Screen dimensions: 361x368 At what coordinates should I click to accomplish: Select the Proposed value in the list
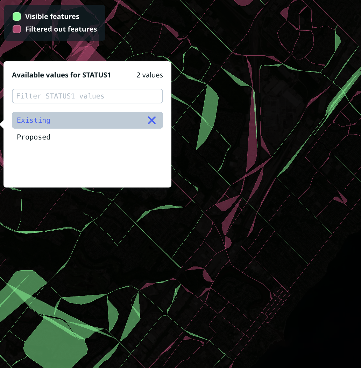pyautogui.click(x=34, y=137)
